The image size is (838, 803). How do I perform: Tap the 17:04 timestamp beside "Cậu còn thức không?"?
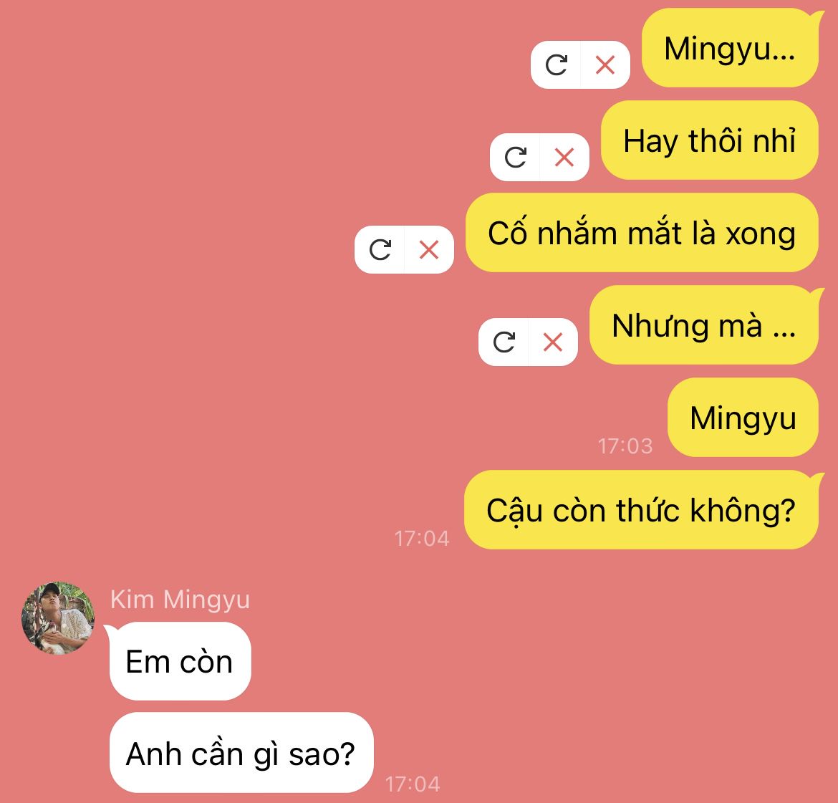(x=422, y=539)
